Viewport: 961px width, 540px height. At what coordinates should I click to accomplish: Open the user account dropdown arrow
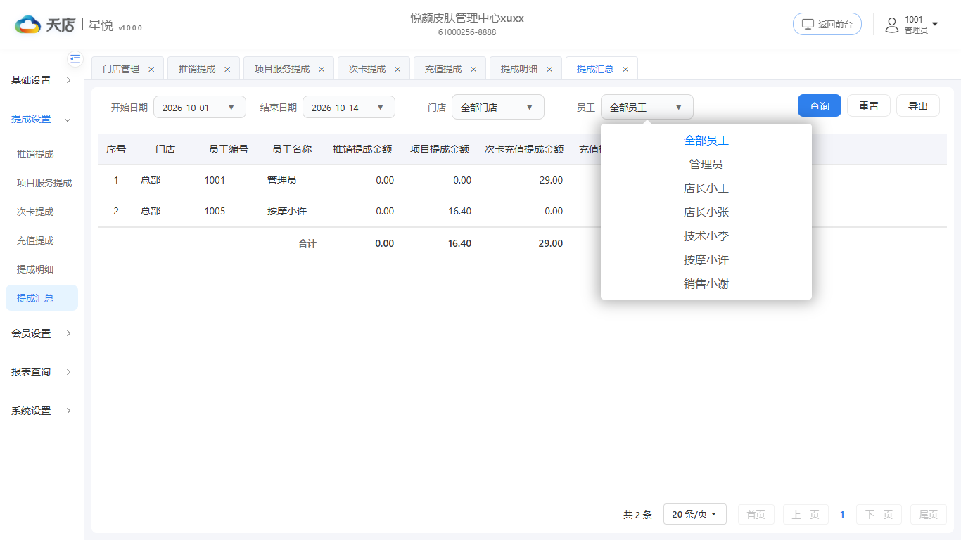click(935, 25)
